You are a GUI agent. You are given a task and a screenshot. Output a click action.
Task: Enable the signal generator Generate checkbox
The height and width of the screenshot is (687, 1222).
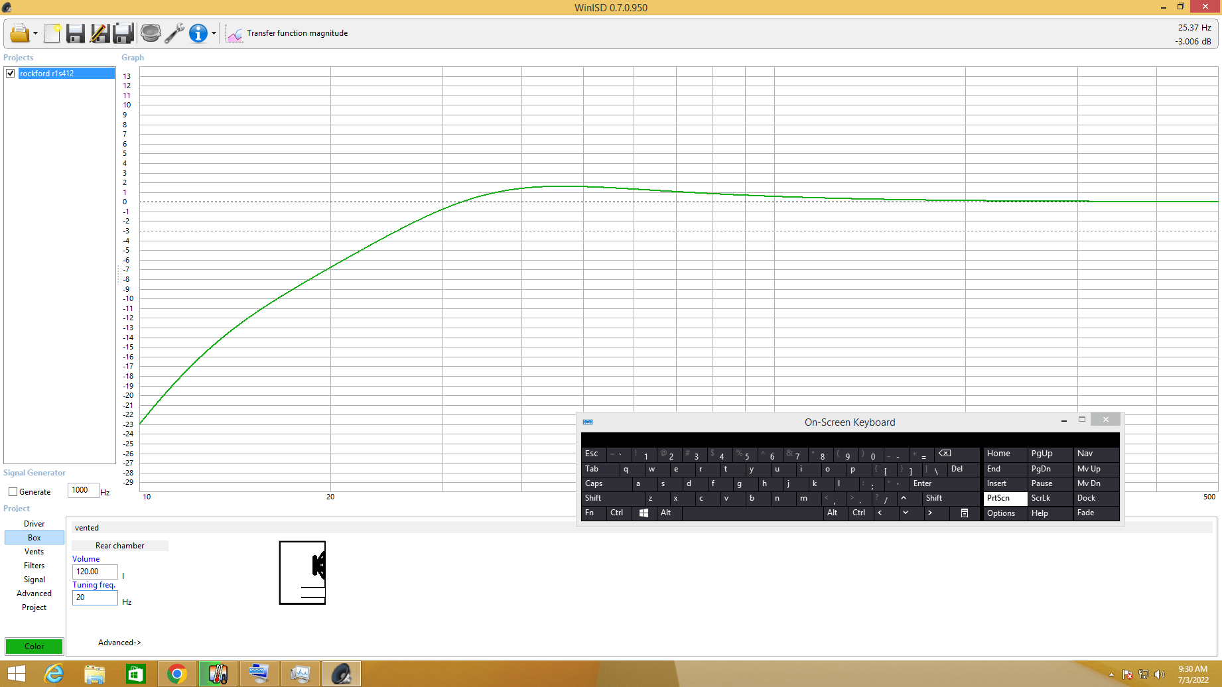[13, 492]
